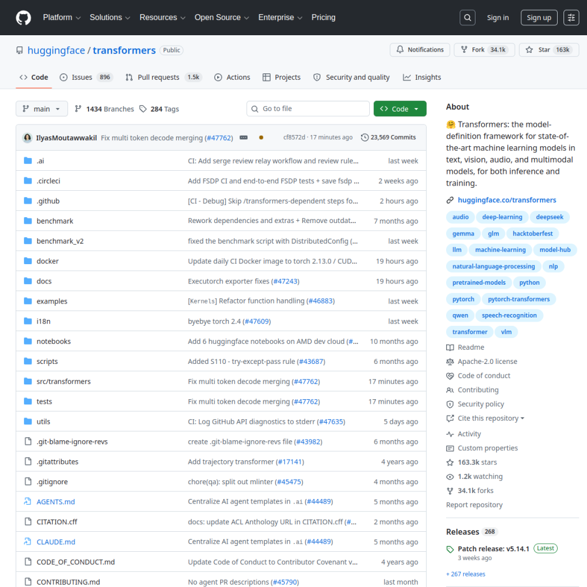Click the Pricing nav link

click(323, 18)
